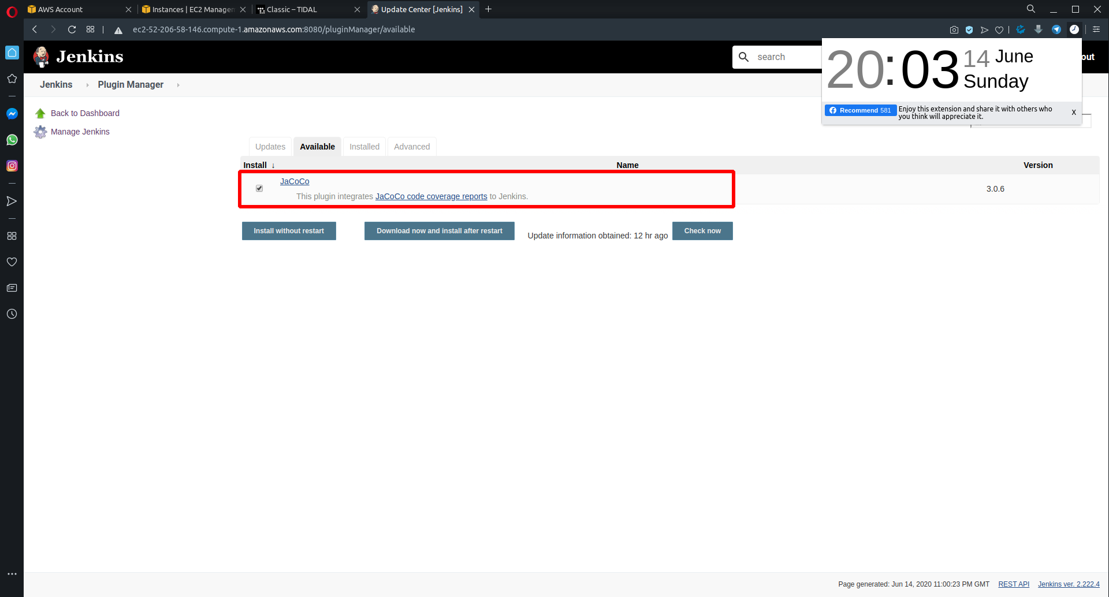
Task: Open JaCoCo code coverage reports link
Action: pyautogui.click(x=431, y=196)
